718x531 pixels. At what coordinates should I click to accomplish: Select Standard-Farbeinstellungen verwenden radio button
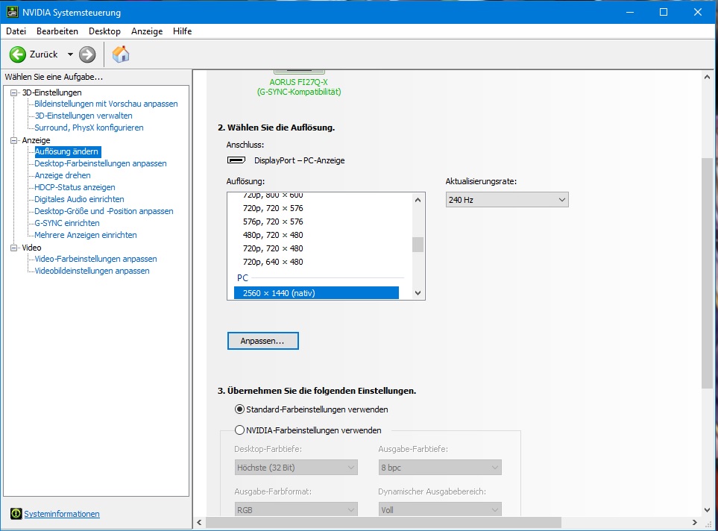(x=239, y=409)
